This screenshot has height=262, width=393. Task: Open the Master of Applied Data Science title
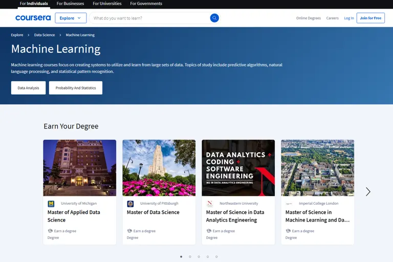point(74,216)
